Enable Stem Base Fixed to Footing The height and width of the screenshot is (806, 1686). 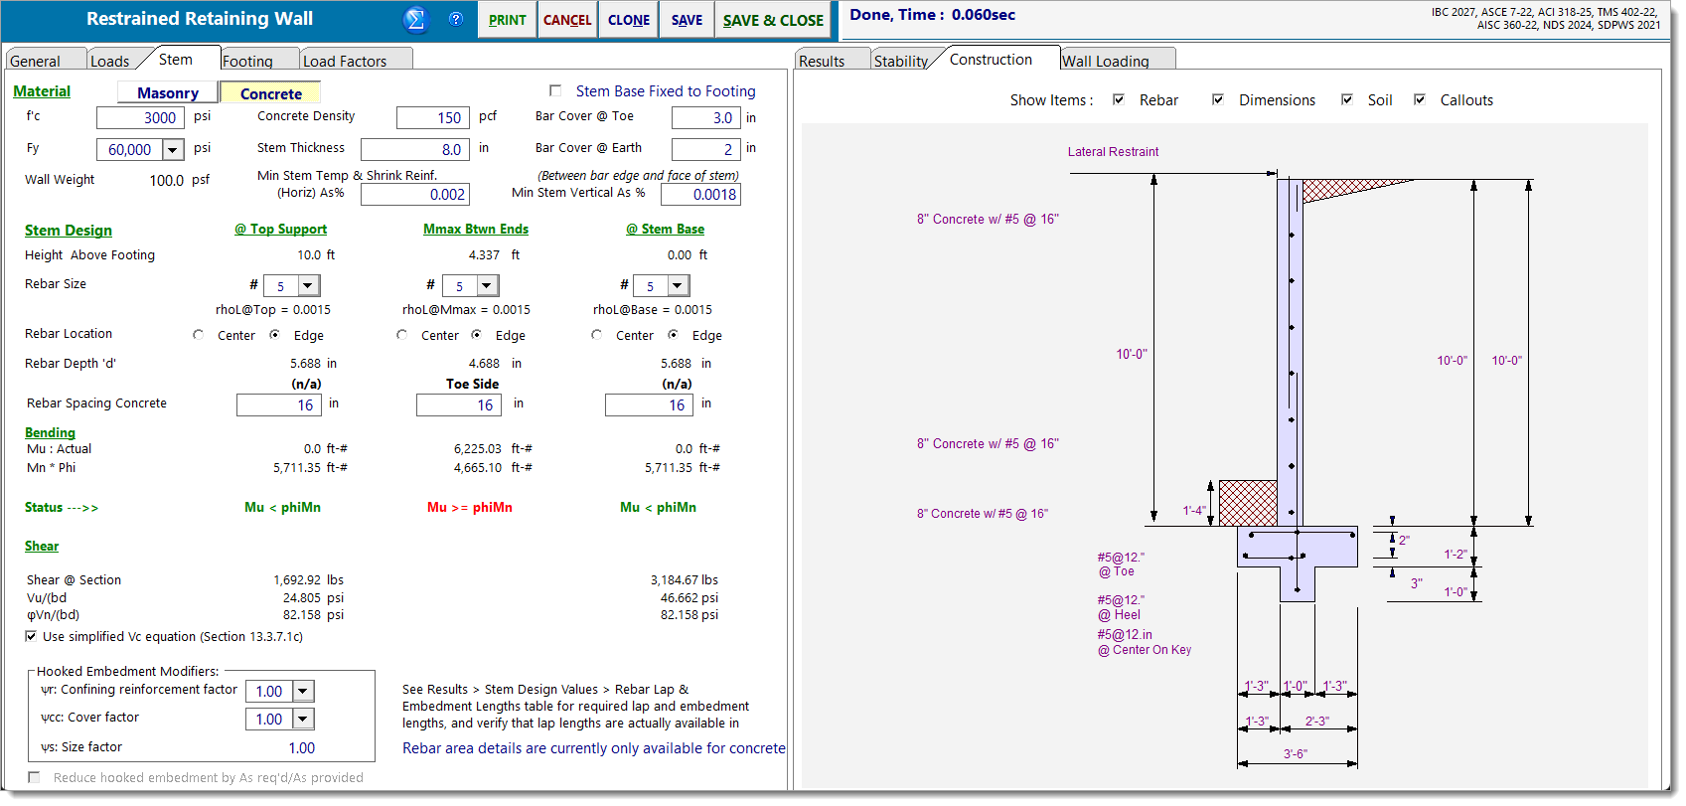(x=555, y=90)
